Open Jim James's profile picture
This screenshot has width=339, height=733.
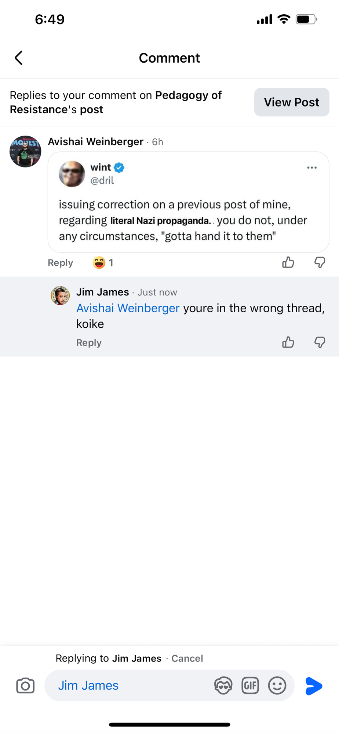[x=60, y=295]
